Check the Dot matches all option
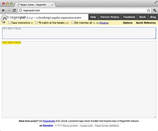The width and height of the screenshot is (158, 131). (72, 23)
